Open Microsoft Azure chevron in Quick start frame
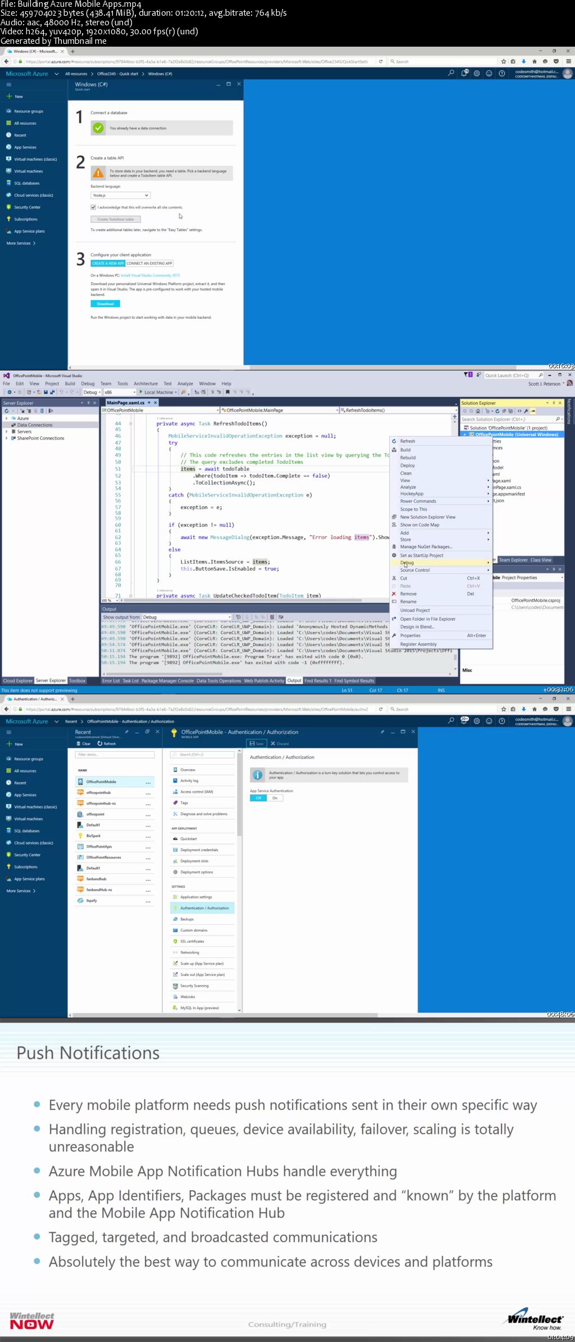 point(56,74)
